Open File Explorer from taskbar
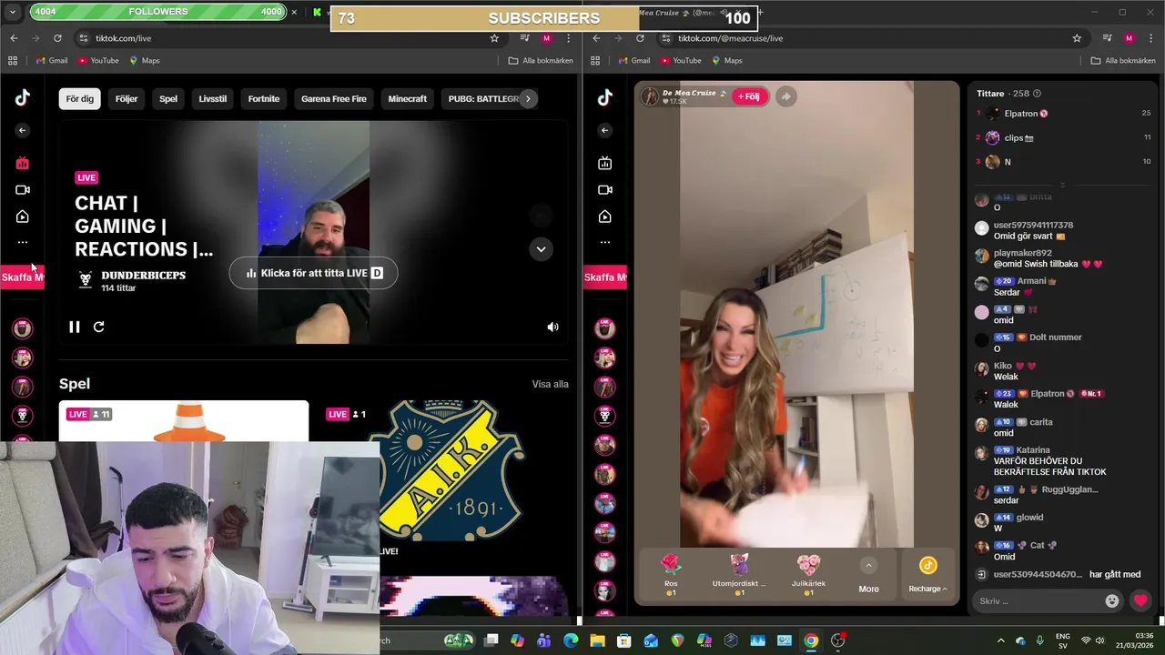1165x655 pixels. 597,640
